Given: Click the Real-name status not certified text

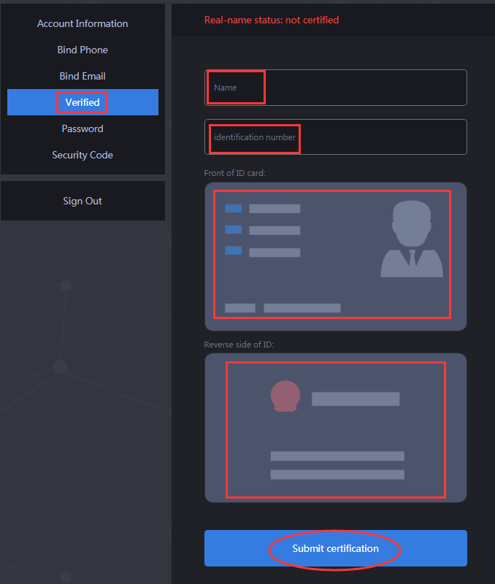Looking at the screenshot, I should (x=272, y=20).
